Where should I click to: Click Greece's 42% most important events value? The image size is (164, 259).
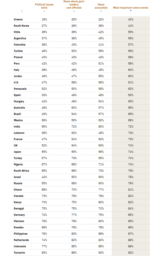131,19
